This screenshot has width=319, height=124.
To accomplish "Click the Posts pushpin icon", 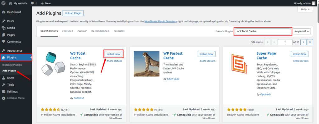I will click(3, 21).
